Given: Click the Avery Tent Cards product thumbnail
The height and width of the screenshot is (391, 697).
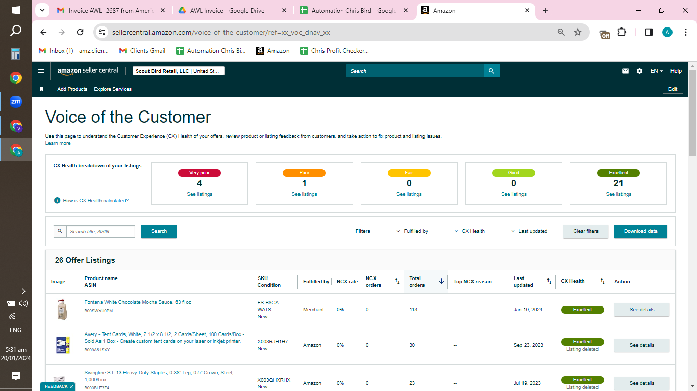Looking at the screenshot, I should (x=62, y=345).
